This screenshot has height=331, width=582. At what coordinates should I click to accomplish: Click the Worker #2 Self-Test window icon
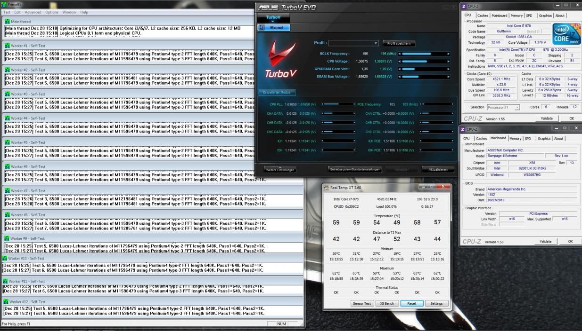point(7,70)
